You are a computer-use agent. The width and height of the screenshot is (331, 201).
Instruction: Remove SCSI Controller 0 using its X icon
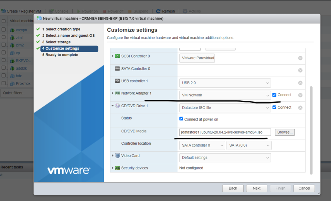pos(300,58)
